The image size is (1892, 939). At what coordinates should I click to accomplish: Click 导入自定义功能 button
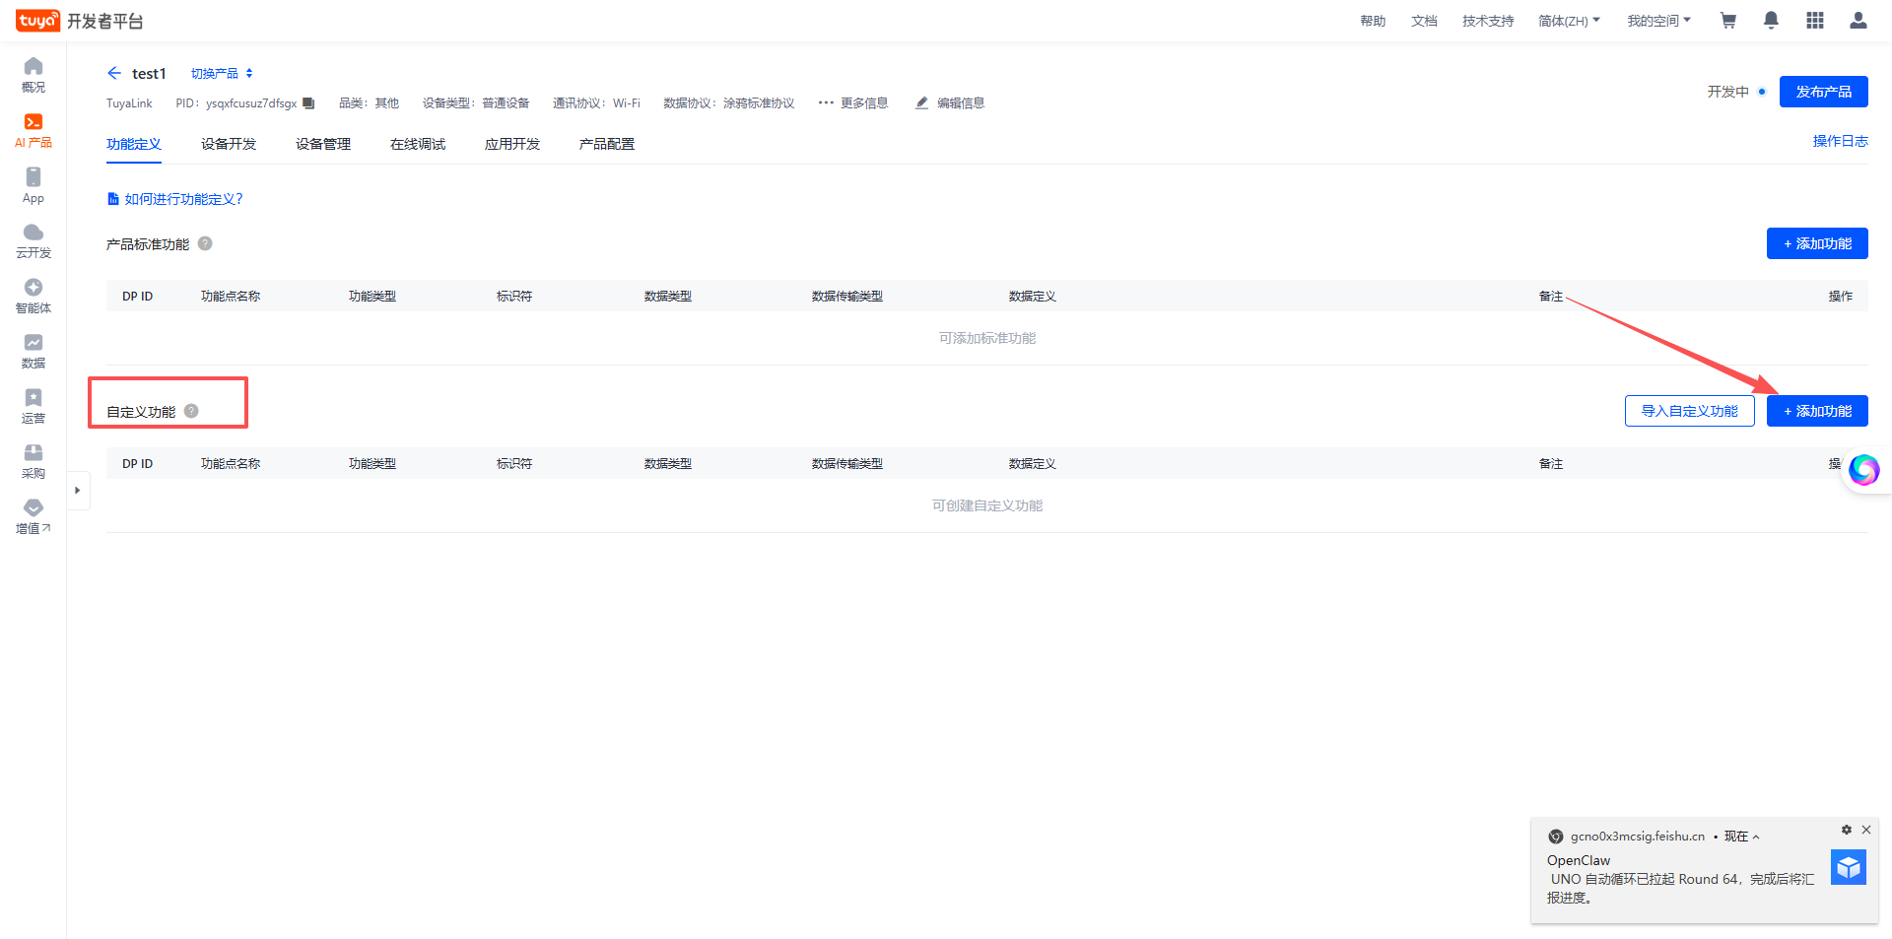tap(1689, 411)
